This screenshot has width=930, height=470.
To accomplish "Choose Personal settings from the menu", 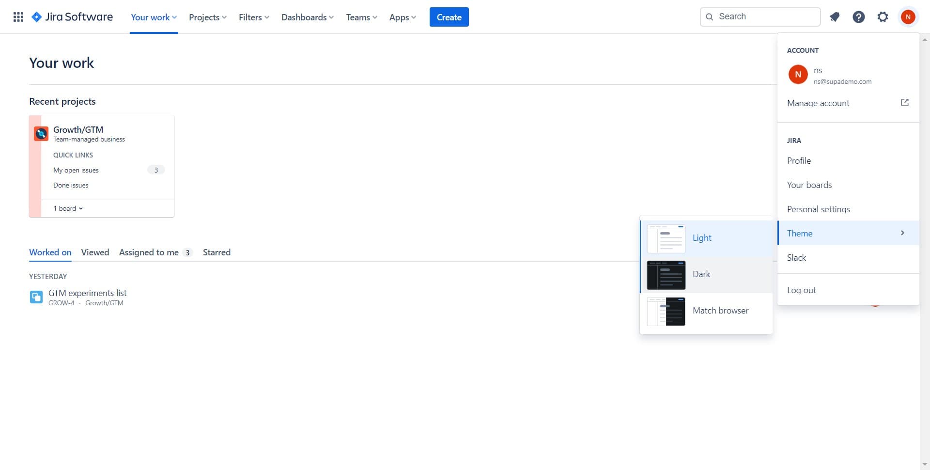I will (818, 209).
